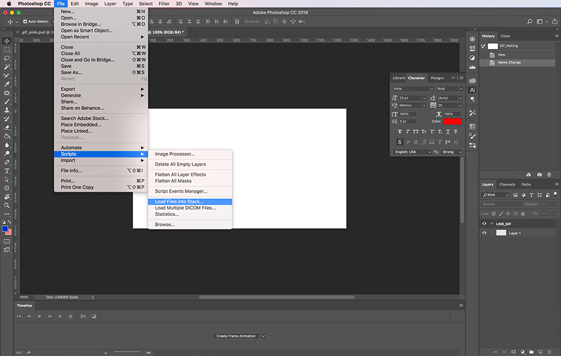Screen dimensions: 561x356
Task: Select the Magic Wand tool
Action: (7, 67)
